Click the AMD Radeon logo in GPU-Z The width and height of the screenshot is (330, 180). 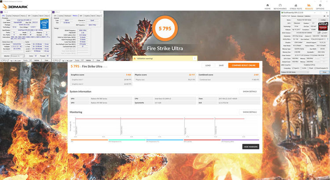(x=323, y=26)
